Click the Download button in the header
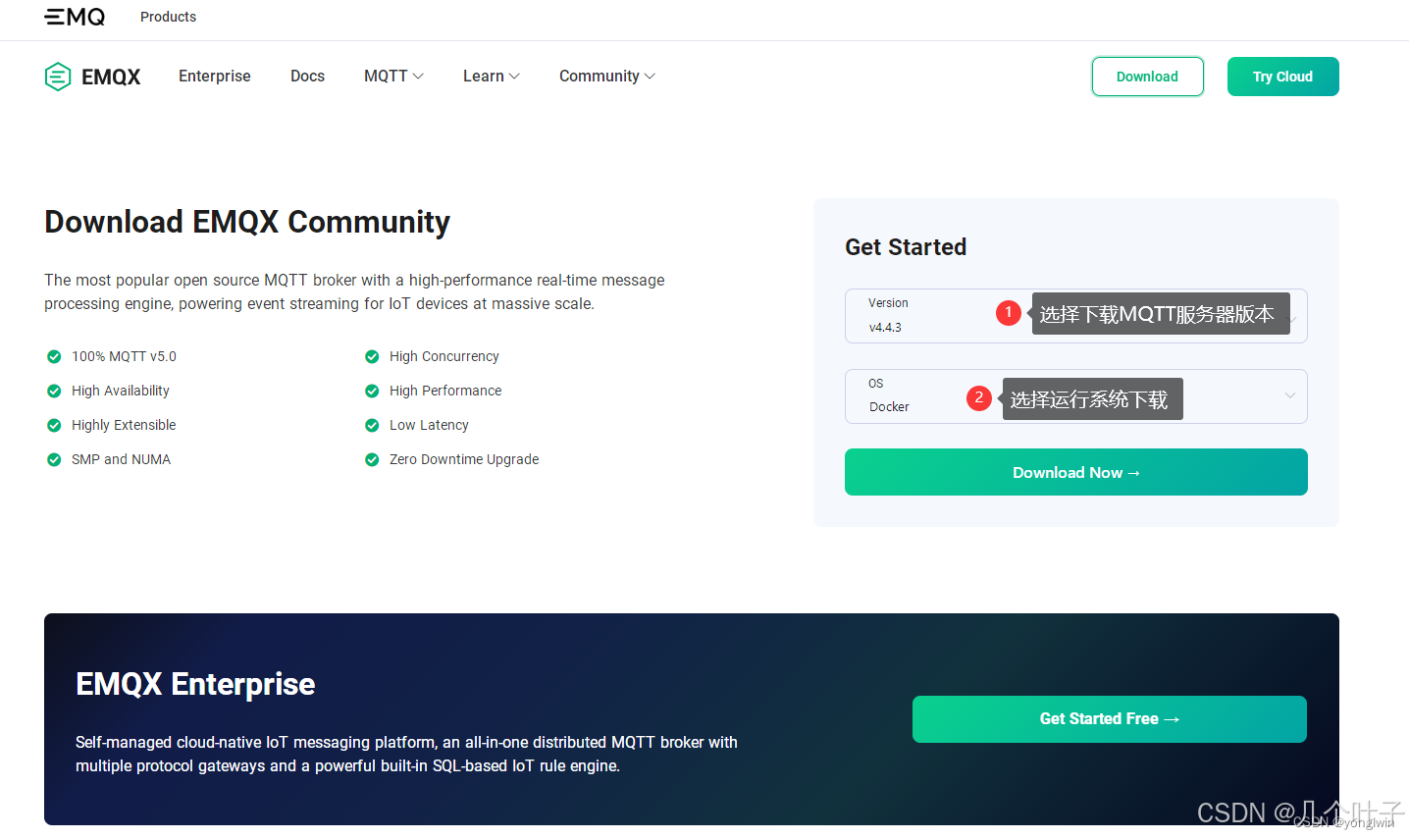1409x839 pixels. coord(1147,77)
